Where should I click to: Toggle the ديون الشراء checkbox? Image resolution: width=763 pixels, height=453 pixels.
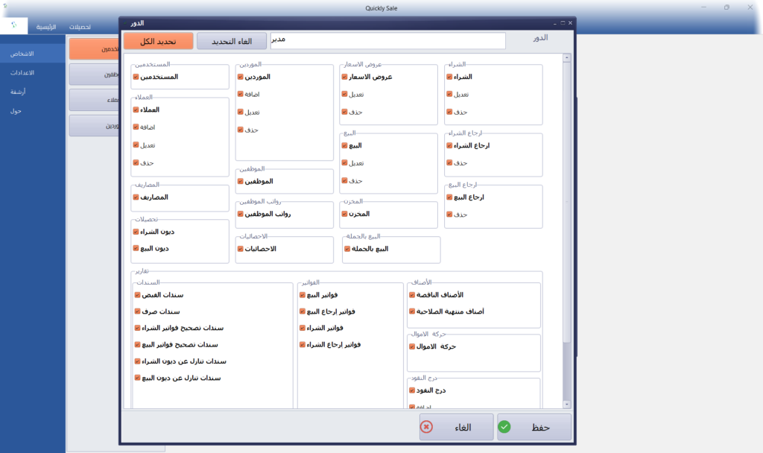136,232
